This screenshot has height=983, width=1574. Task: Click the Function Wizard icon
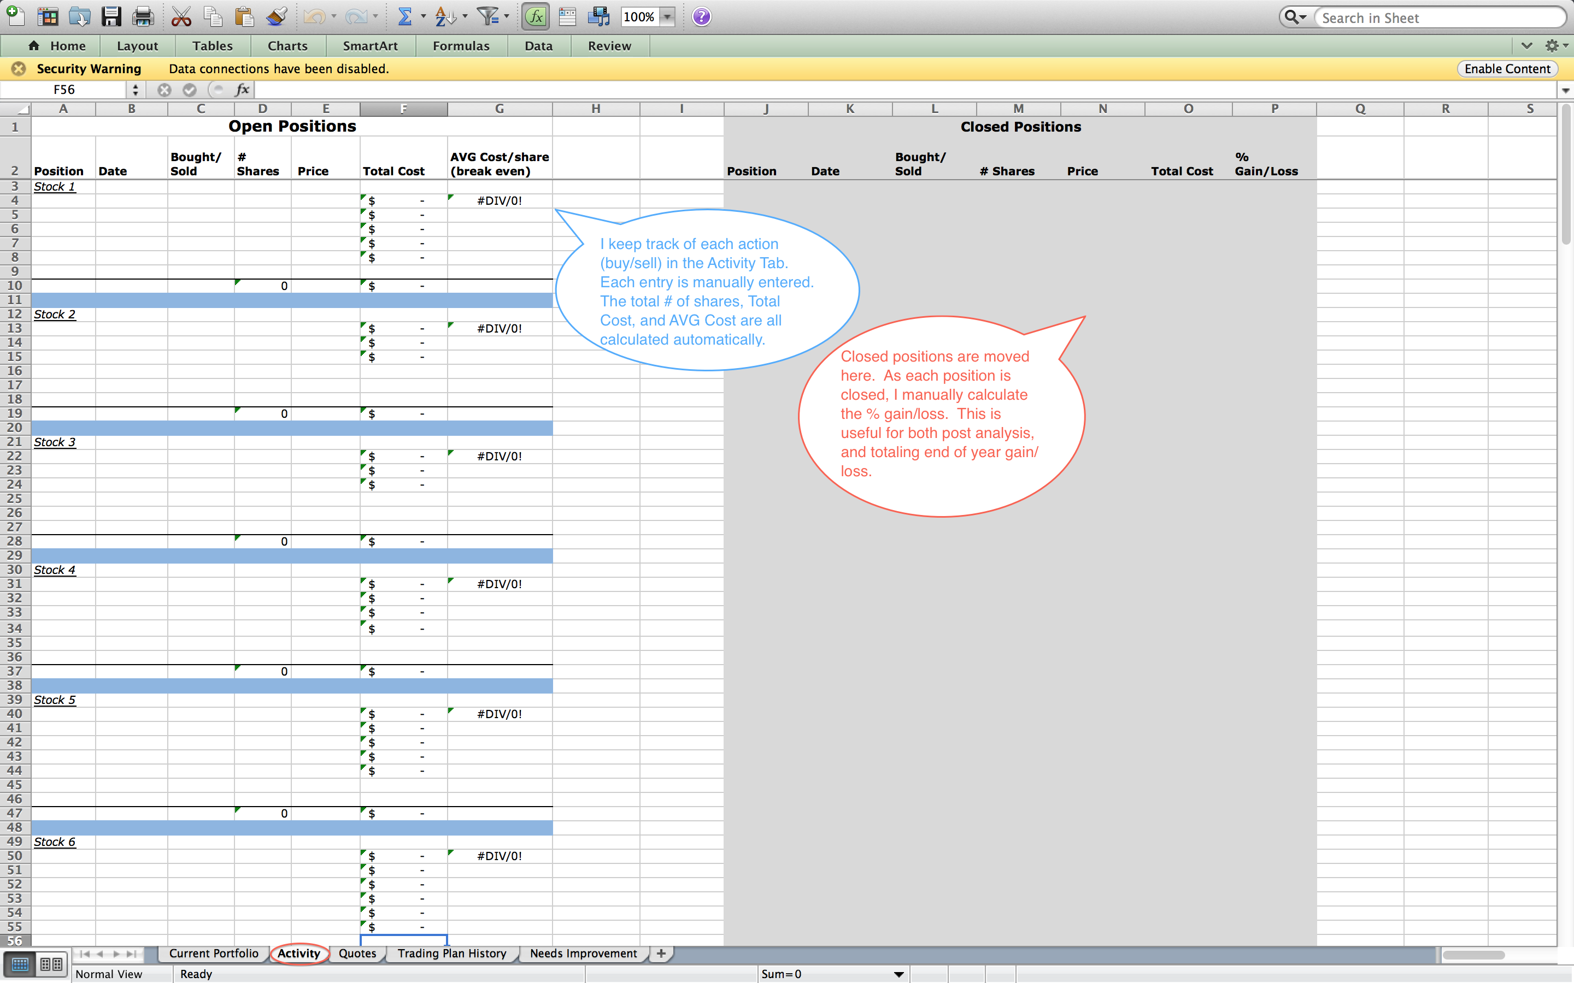pos(533,16)
